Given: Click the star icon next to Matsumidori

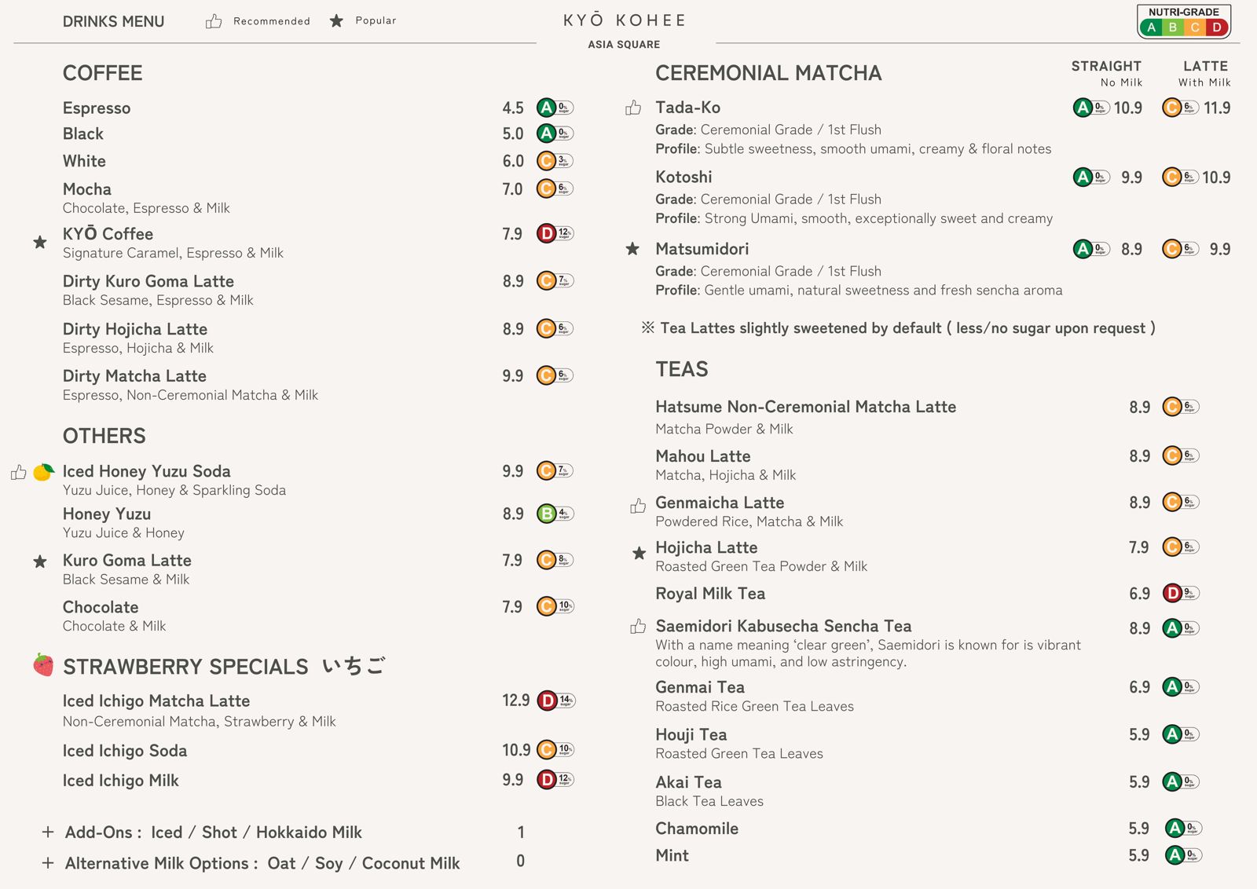Looking at the screenshot, I should pos(632,249).
